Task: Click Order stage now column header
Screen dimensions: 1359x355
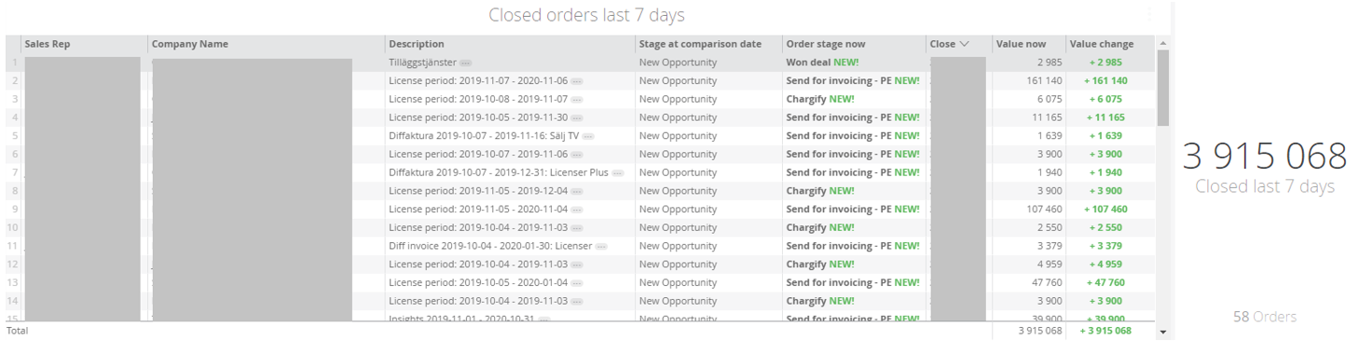Action: tap(827, 44)
